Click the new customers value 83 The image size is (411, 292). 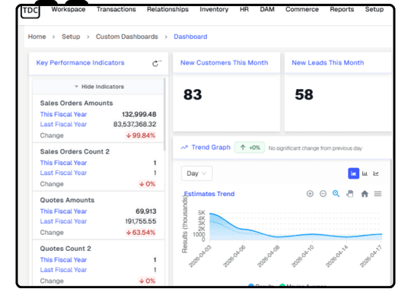[193, 94]
